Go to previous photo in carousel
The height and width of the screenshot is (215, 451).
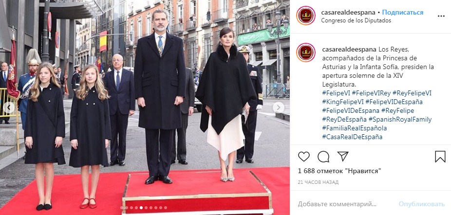pos(9,108)
